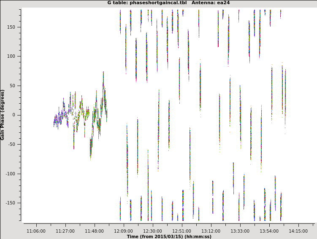The height and width of the screenshot is (239, 317).
Task: Click the 12:09:00 time tick label
Action: point(123,231)
